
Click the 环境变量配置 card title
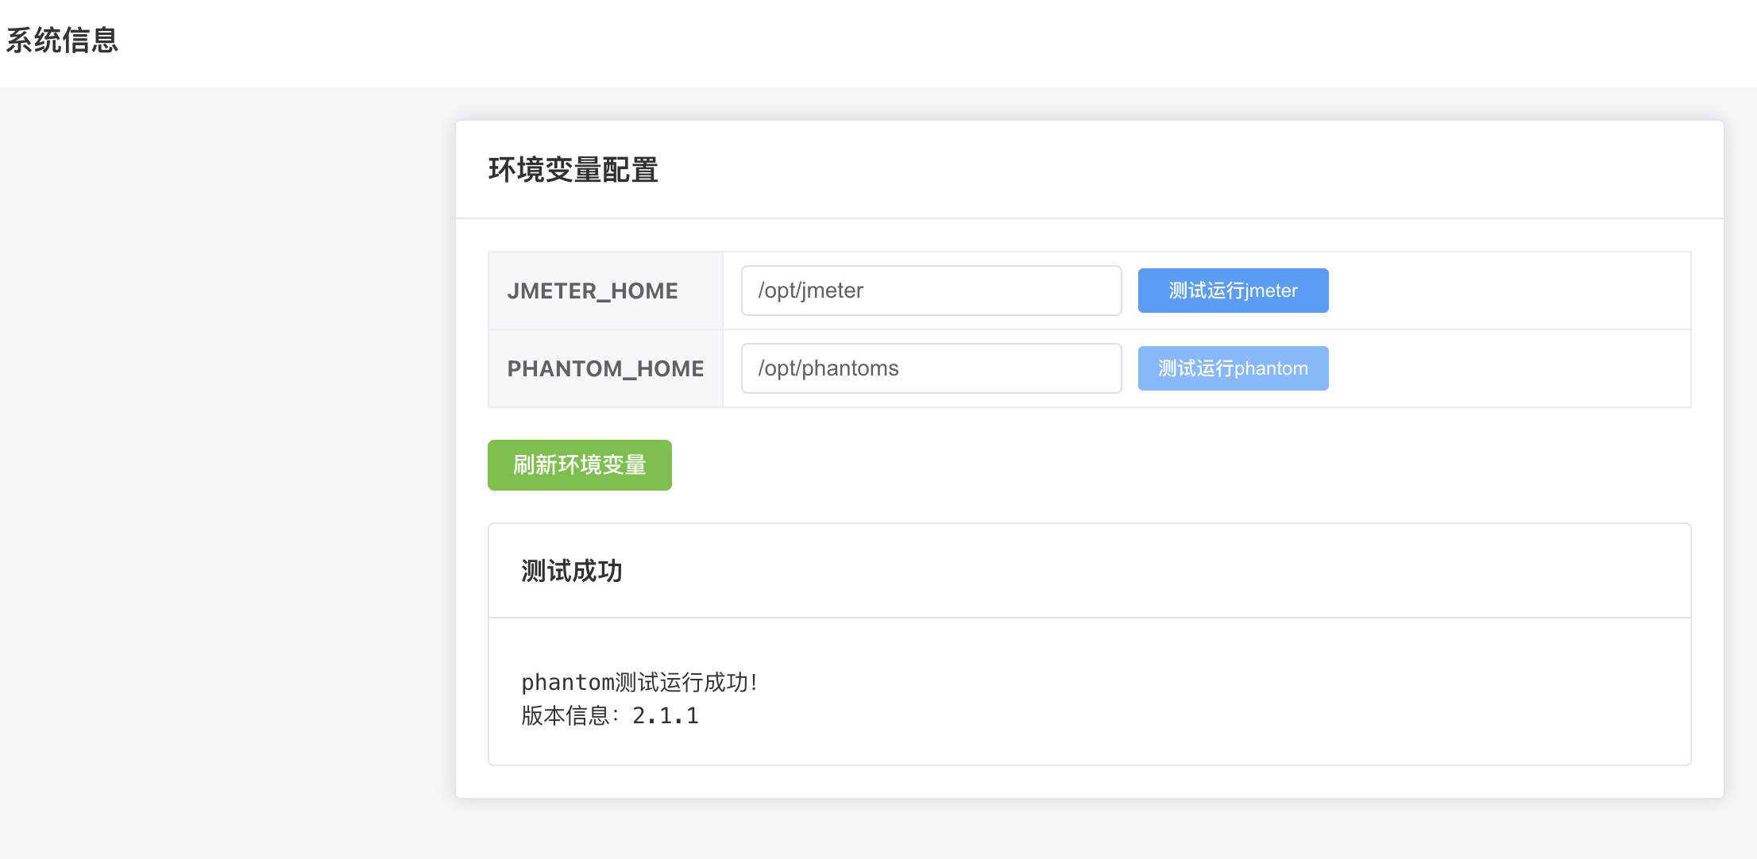573,170
